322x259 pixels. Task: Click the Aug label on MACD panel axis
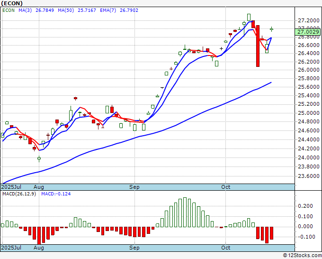(39, 248)
